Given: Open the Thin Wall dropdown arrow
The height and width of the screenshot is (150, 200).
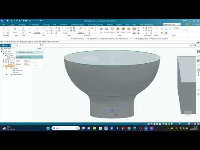Looking at the screenshot, I should pyautogui.click(x=135, y=34).
